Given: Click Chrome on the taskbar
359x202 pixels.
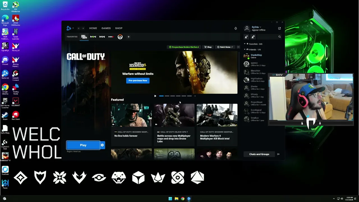Looking at the screenshot, I should (x=183, y=199).
